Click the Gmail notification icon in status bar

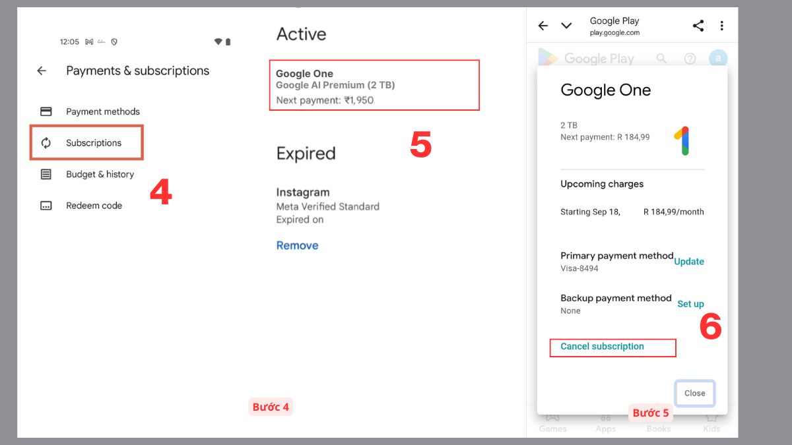[89, 42]
